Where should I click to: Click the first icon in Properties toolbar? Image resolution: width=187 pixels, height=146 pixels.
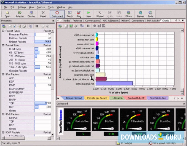tap(4, 26)
